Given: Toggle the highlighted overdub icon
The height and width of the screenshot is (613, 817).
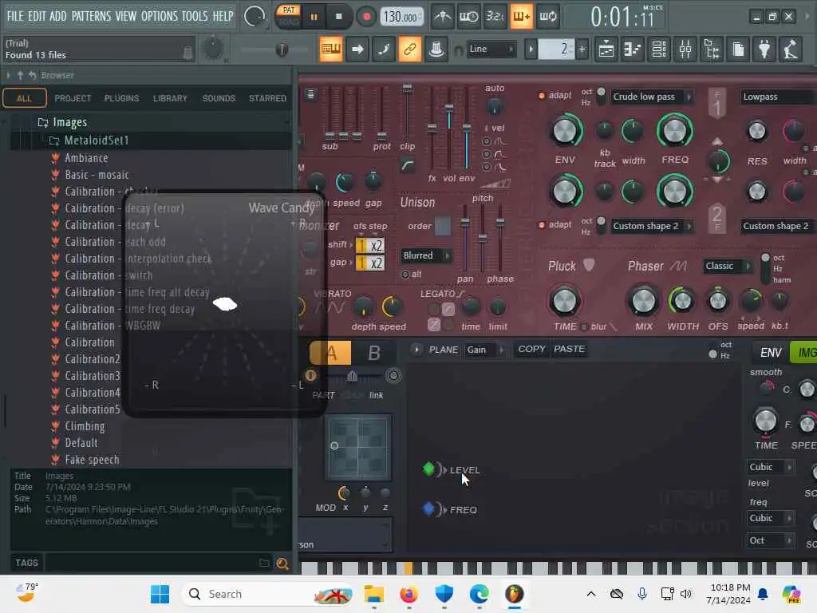Looking at the screenshot, I should 521,17.
